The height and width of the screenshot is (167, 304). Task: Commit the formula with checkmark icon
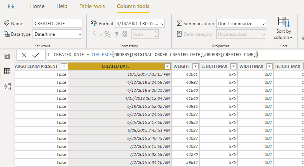pyautogui.click(x=36, y=55)
